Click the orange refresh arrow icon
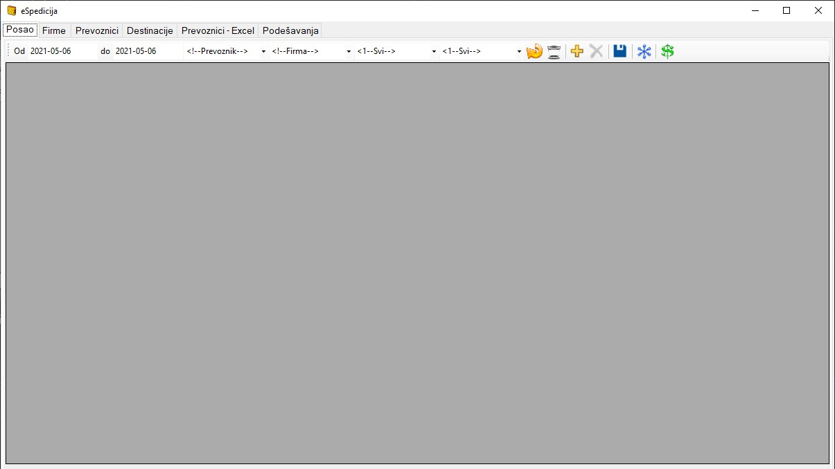The image size is (835, 469). pos(534,51)
